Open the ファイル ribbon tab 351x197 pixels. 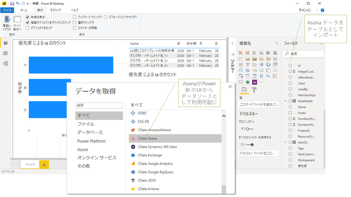[x=7, y=10]
